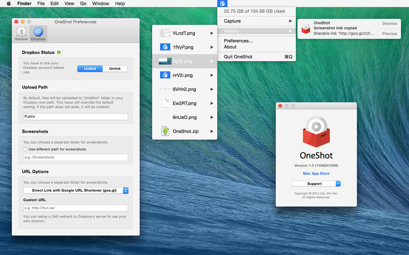Enable Use different path for screenshots
Viewport: 409px width, 255px height.
(x=26, y=149)
